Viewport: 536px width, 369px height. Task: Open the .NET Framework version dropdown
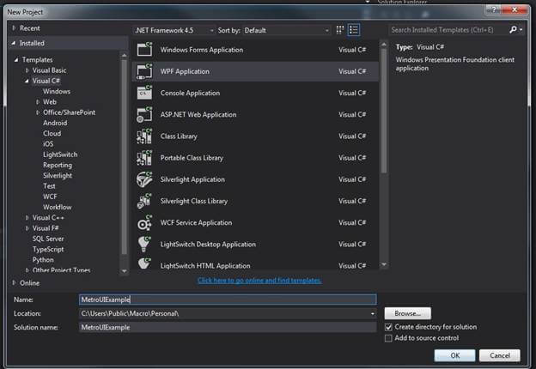174,30
